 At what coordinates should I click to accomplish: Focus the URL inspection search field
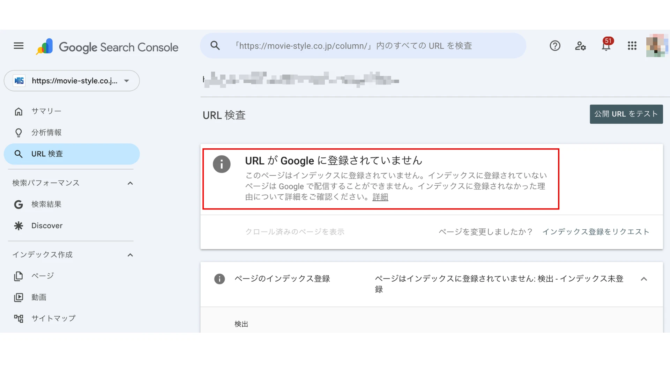[x=363, y=46]
